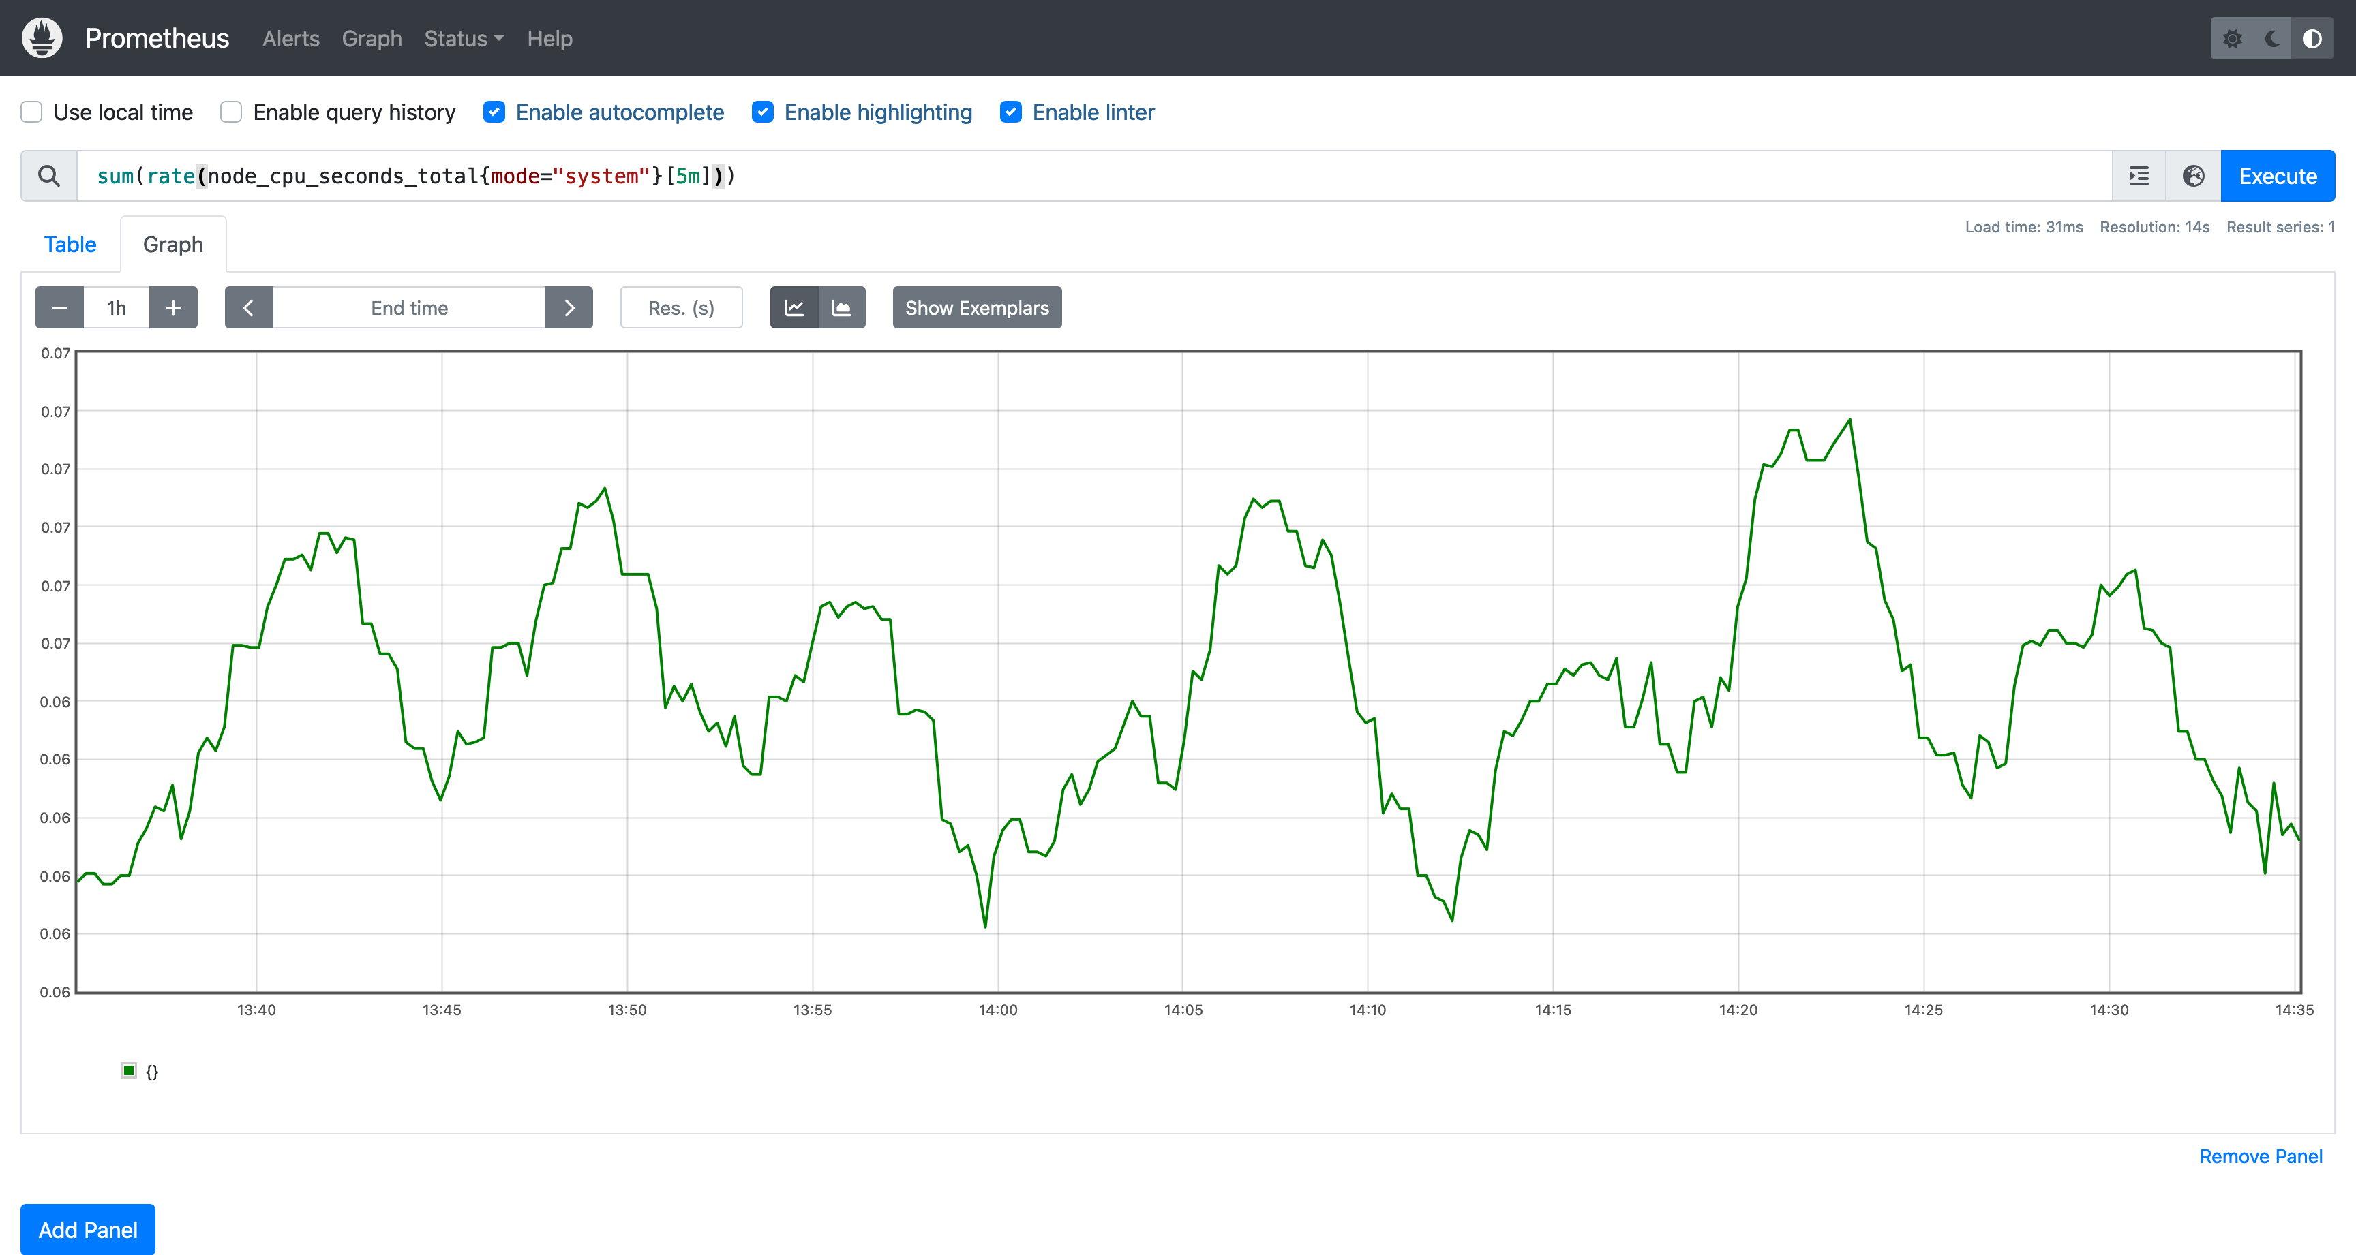
Task: Switch to dark theme moon icon
Action: tap(2273, 38)
